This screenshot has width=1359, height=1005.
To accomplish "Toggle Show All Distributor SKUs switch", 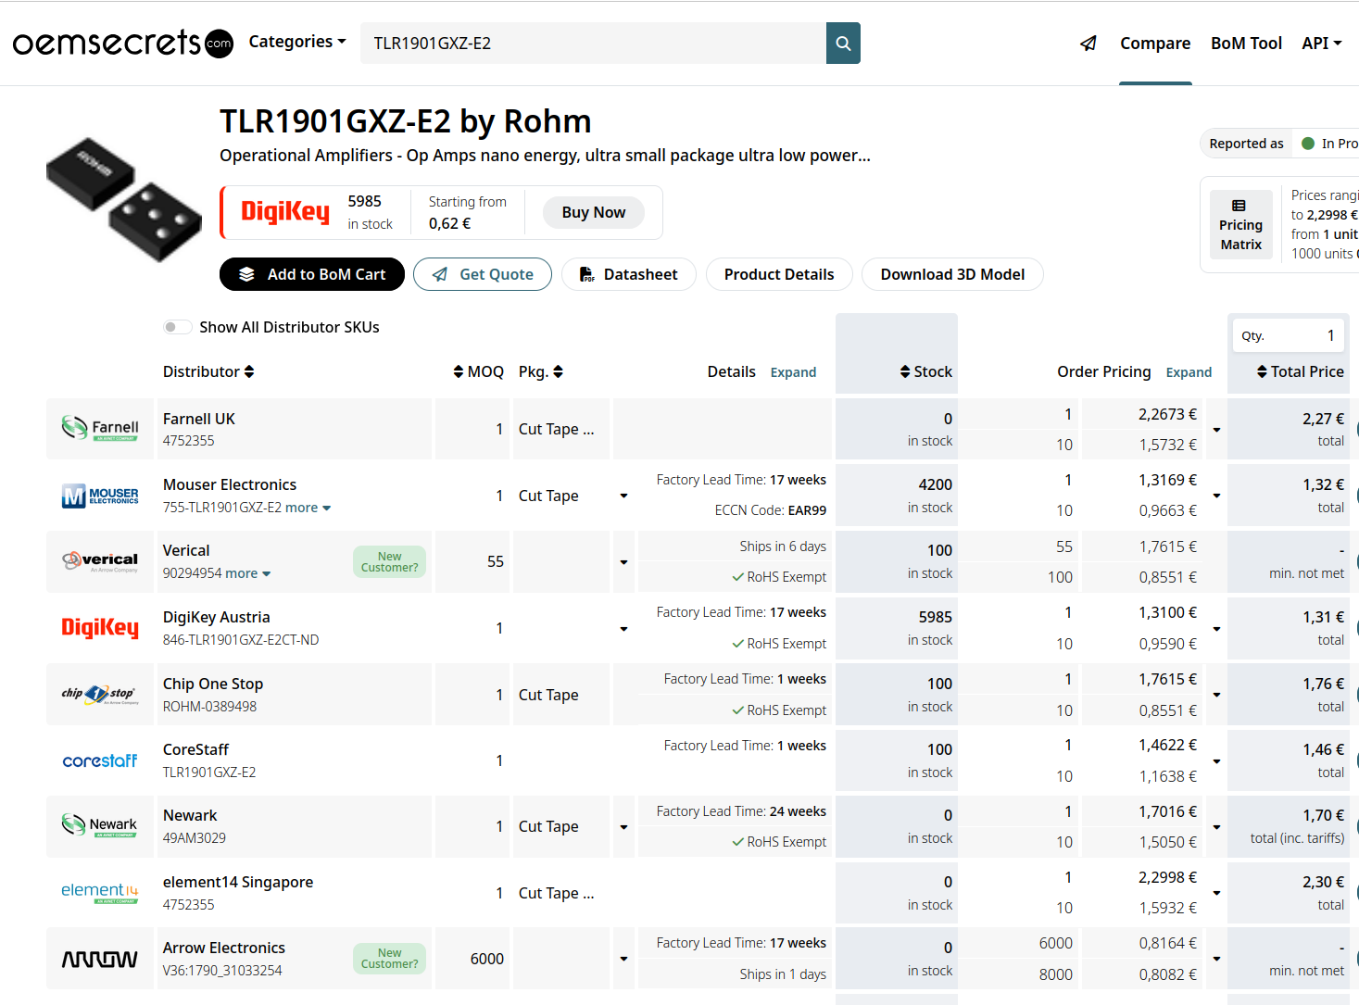I will tap(177, 327).
